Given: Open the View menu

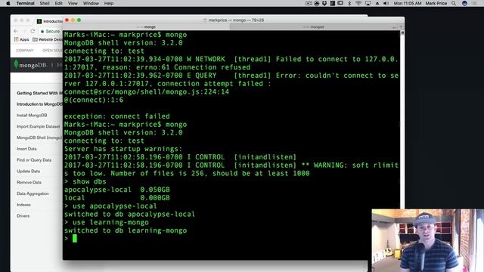Looking at the screenshot, I should pos(73,3).
